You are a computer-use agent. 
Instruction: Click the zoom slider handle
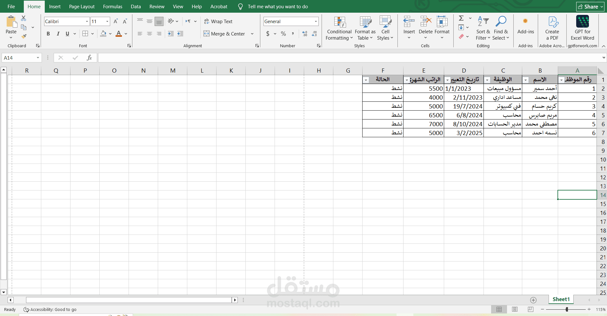[x=567, y=309]
